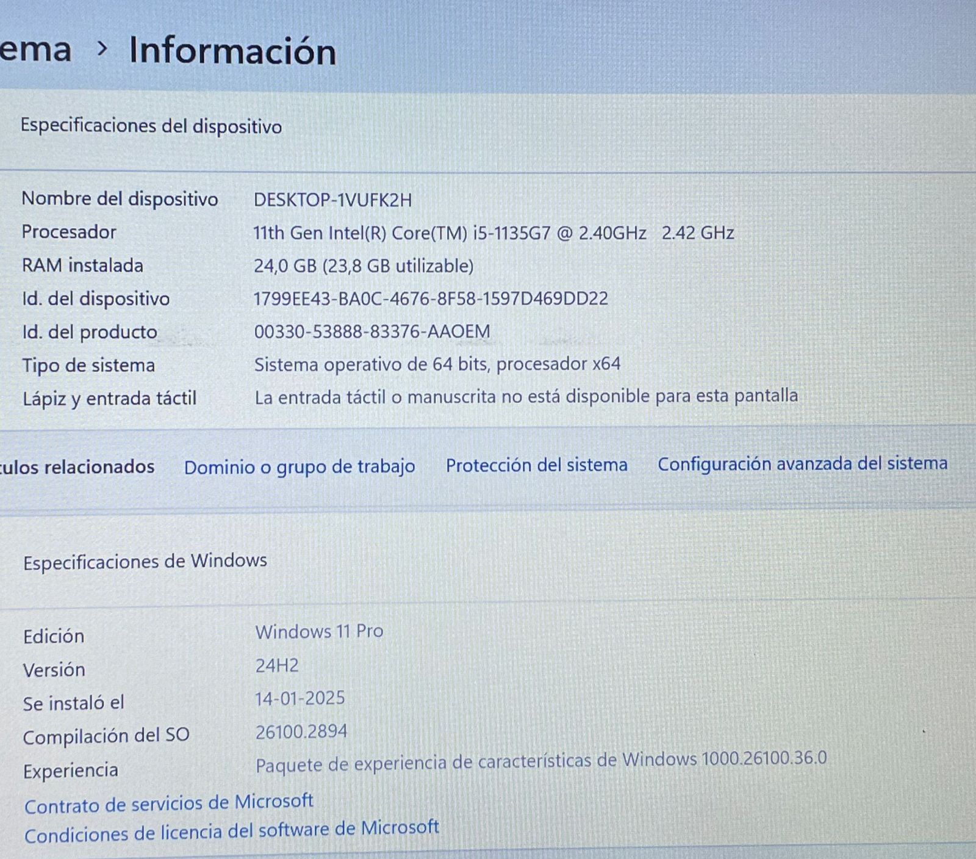Select product ID 00330-53888-83376-AAOEM
This screenshot has width=976, height=859.
(371, 332)
